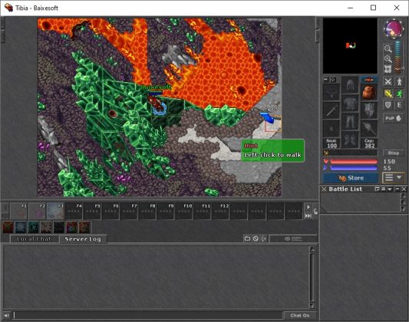This screenshot has height=322, width=409.
Task: Select F3 hotkey action slot
Action: click(55, 211)
